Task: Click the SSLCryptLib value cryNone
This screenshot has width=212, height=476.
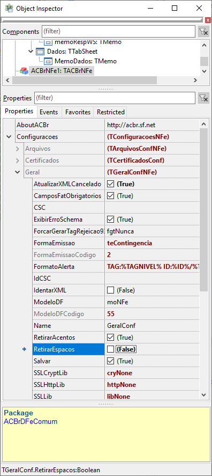Action: [x=119, y=373]
